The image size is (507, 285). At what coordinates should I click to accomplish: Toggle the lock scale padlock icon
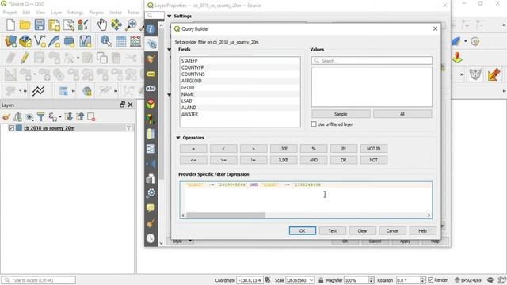point(321,280)
